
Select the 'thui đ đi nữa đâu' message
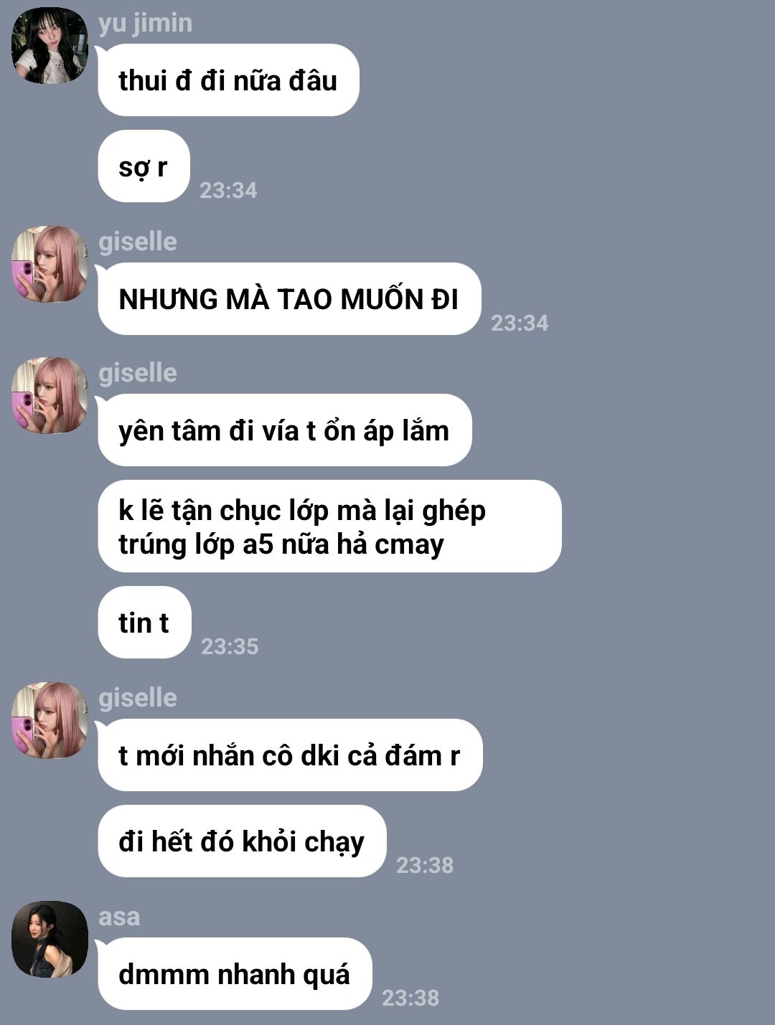(x=228, y=80)
